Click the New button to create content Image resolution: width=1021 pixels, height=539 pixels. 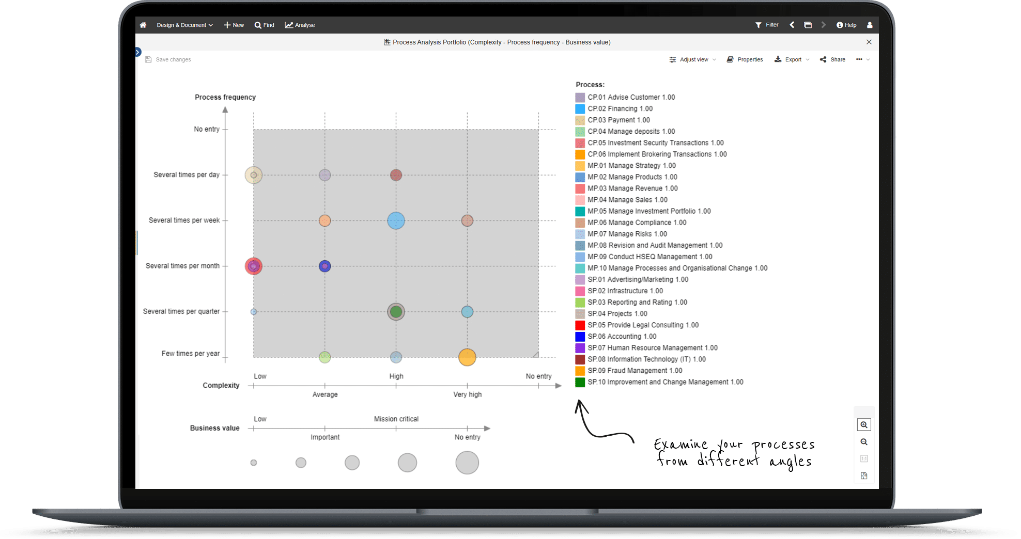pyautogui.click(x=234, y=25)
